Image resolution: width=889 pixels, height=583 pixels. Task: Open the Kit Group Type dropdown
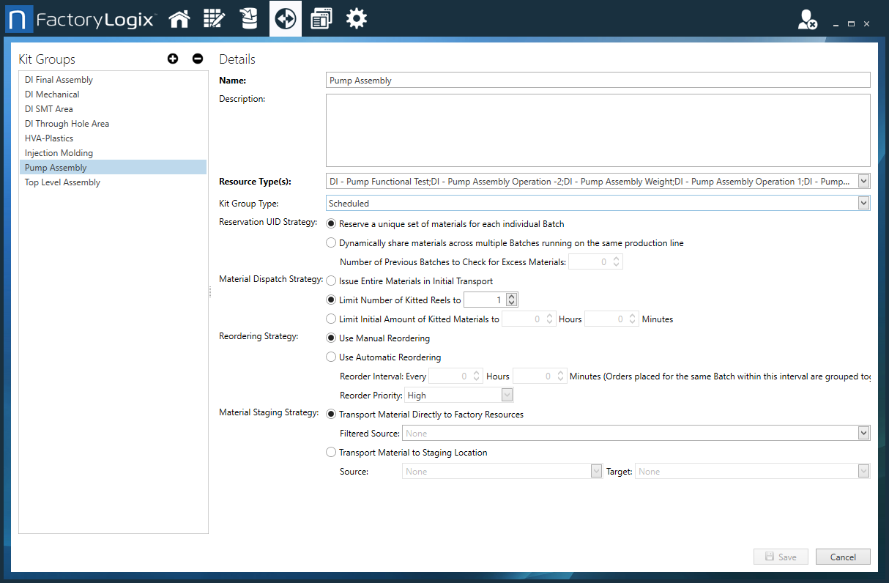(863, 204)
